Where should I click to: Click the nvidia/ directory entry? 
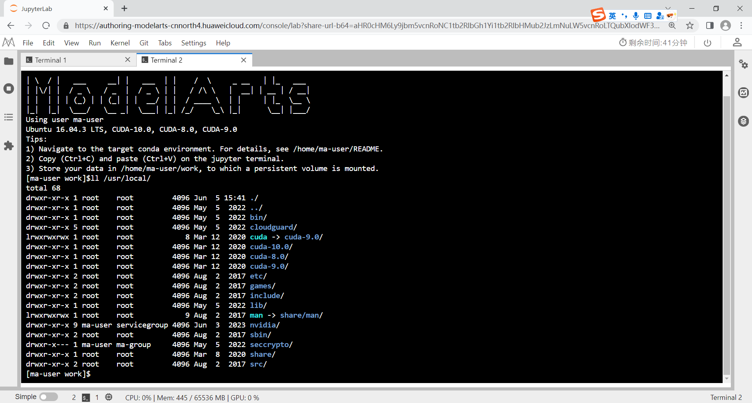[265, 325]
